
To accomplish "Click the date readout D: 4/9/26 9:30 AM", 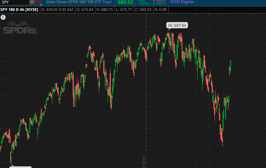I will click(x=57, y=10).
